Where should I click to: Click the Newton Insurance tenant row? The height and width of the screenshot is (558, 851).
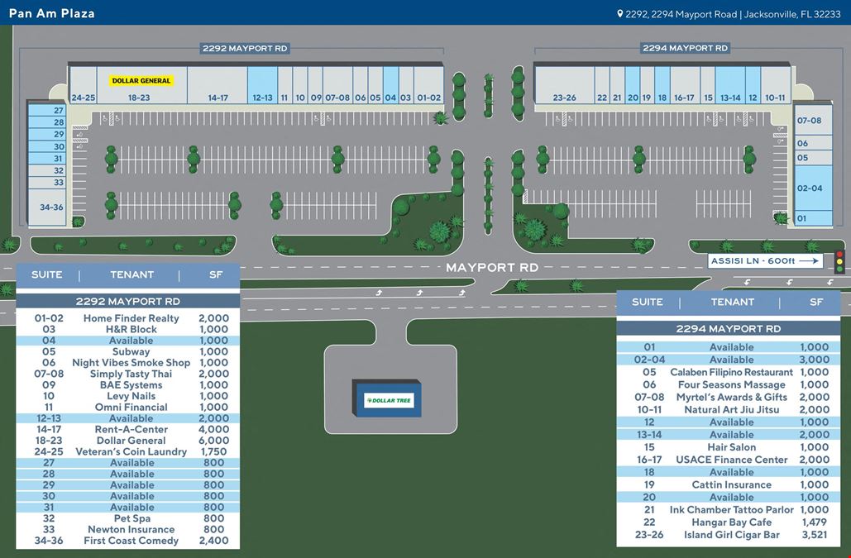pos(128,529)
